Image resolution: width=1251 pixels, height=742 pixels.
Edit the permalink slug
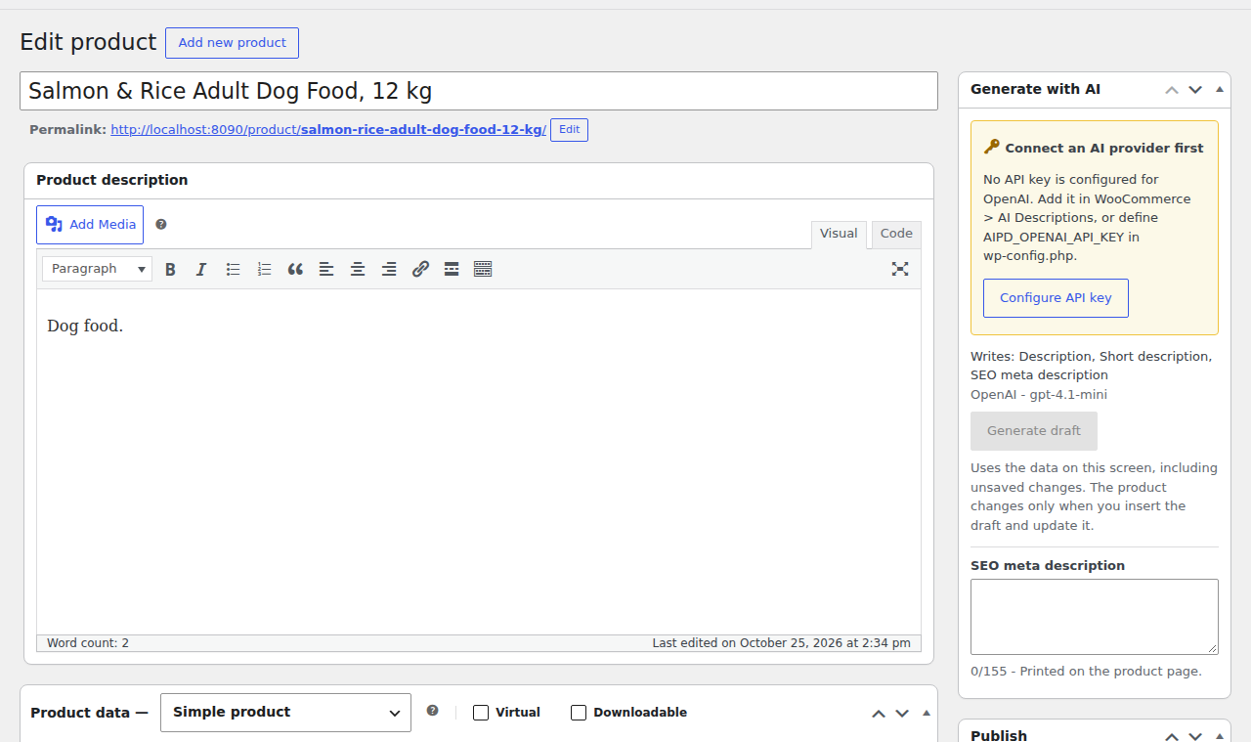tap(569, 130)
